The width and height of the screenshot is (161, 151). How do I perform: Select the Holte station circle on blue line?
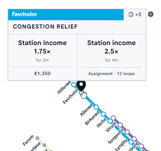pos(110,121)
